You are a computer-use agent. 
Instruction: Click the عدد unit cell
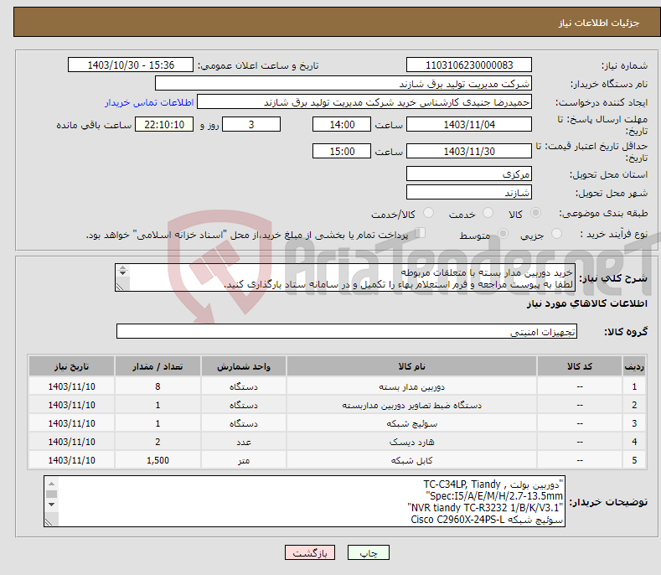(x=244, y=442)
